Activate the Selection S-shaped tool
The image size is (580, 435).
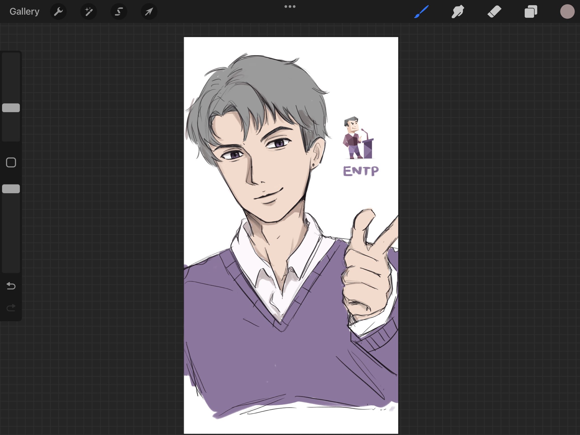(119, 12)
